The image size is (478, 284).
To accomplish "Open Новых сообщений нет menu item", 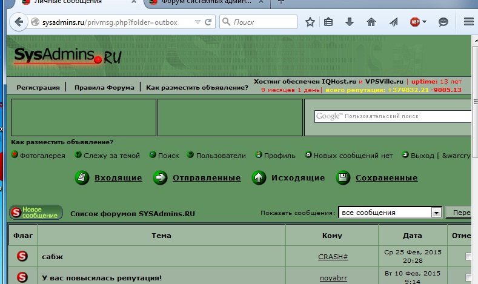I will [x=353, y=156].
